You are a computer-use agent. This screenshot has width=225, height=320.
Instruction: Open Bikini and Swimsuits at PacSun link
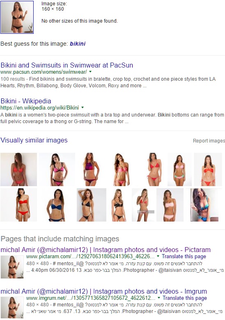click(67, 65)
